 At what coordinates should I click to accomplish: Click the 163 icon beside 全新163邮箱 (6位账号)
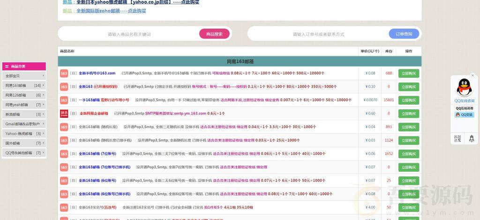click(x=64, y=181)
